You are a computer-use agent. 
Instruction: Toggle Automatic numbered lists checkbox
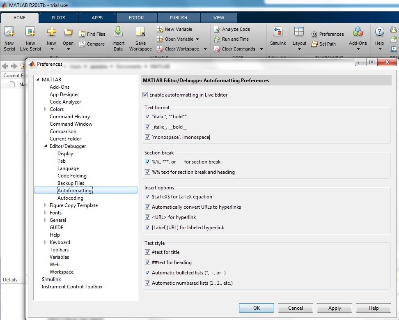coord(147,283)
